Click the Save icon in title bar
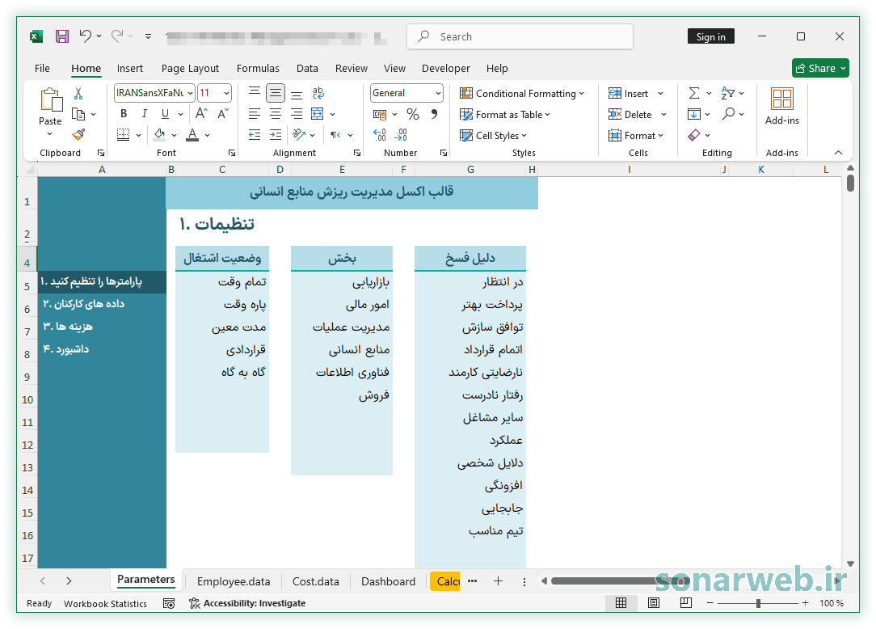Image resolution: width=876 pixels, height=629 pixels. [62, 36]
